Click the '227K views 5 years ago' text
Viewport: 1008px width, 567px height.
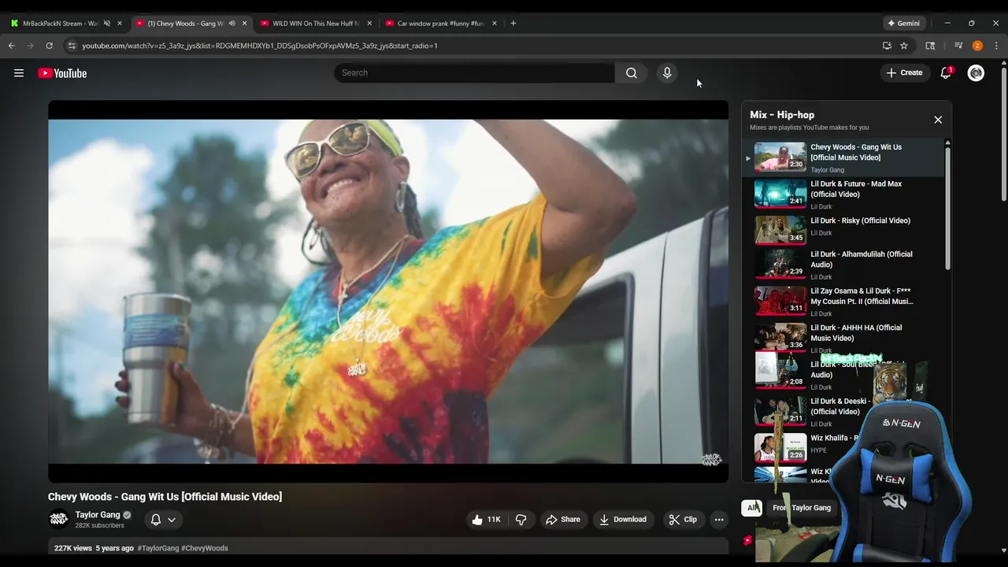pyautogui.click(x=94, y=548)
